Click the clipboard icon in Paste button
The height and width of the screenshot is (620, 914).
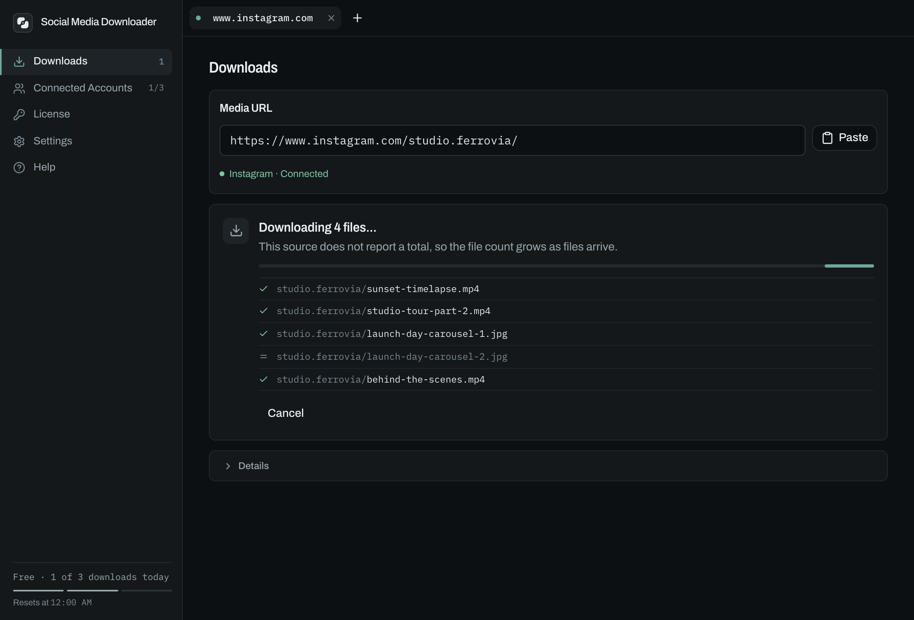tap(827, 138)
